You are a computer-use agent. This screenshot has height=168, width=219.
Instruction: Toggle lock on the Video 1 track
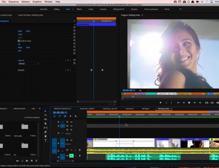coord(58,143)
